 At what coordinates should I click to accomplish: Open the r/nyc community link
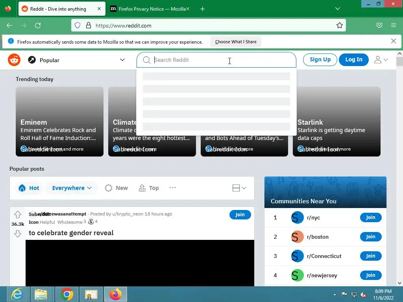click(313, 217)
